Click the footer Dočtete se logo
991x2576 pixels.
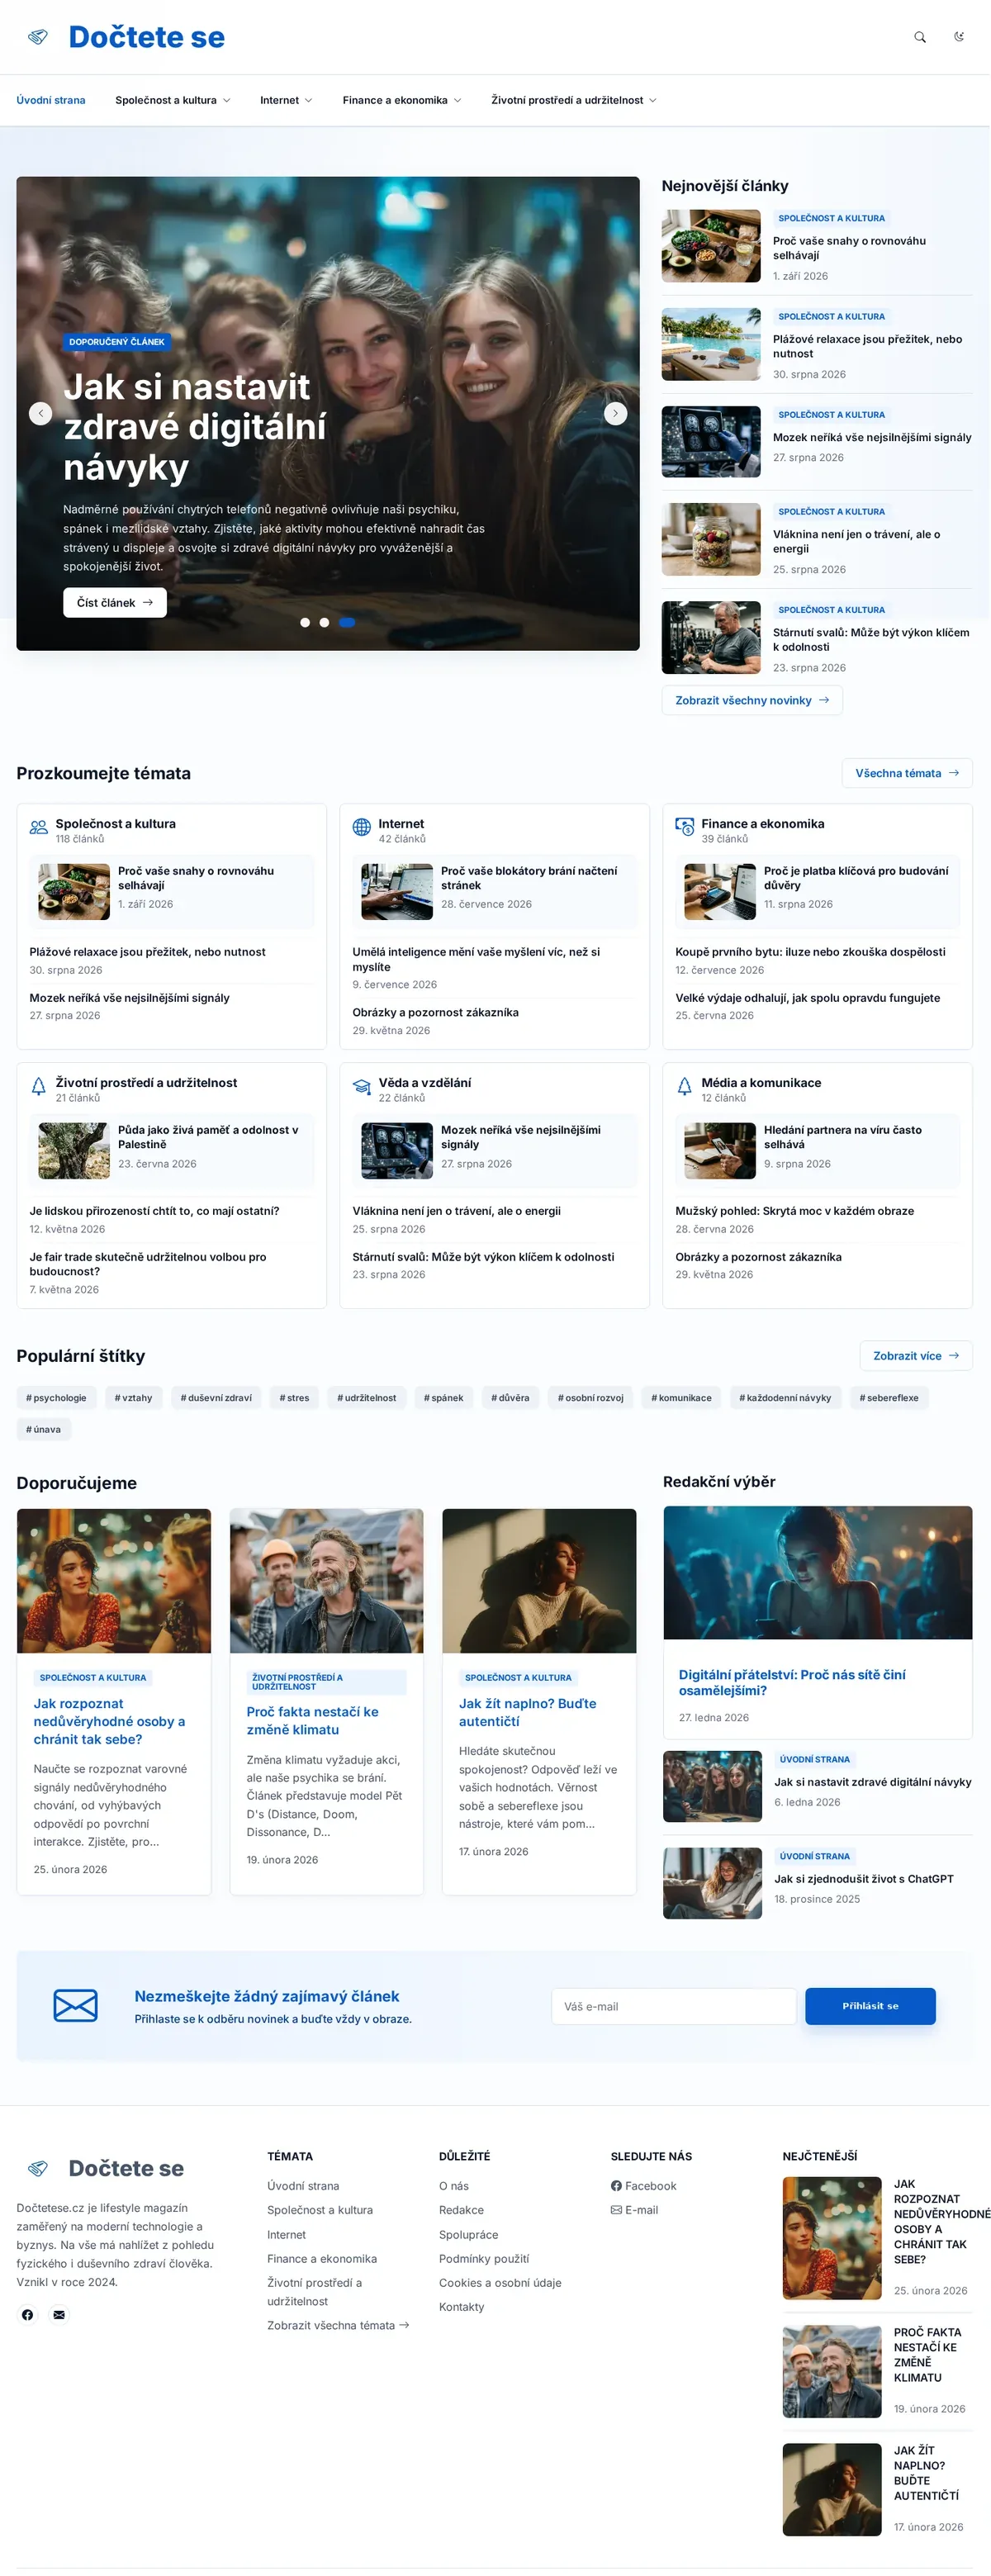click(106, 2168)
